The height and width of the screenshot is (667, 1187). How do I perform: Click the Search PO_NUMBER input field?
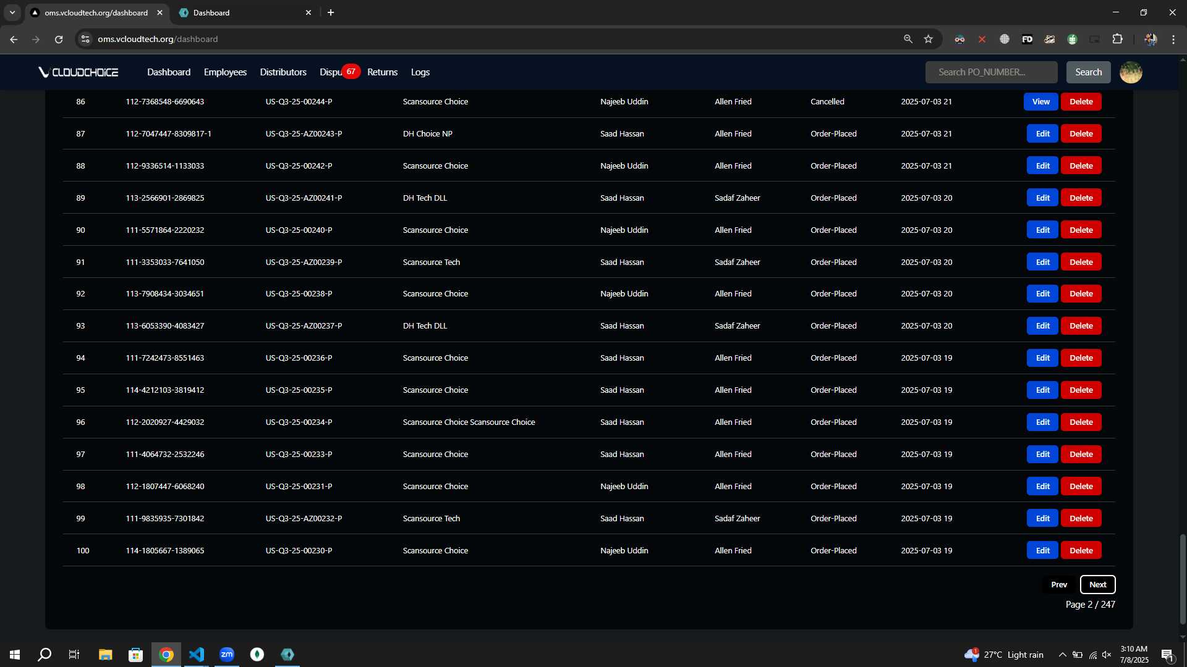click(991, 72)
